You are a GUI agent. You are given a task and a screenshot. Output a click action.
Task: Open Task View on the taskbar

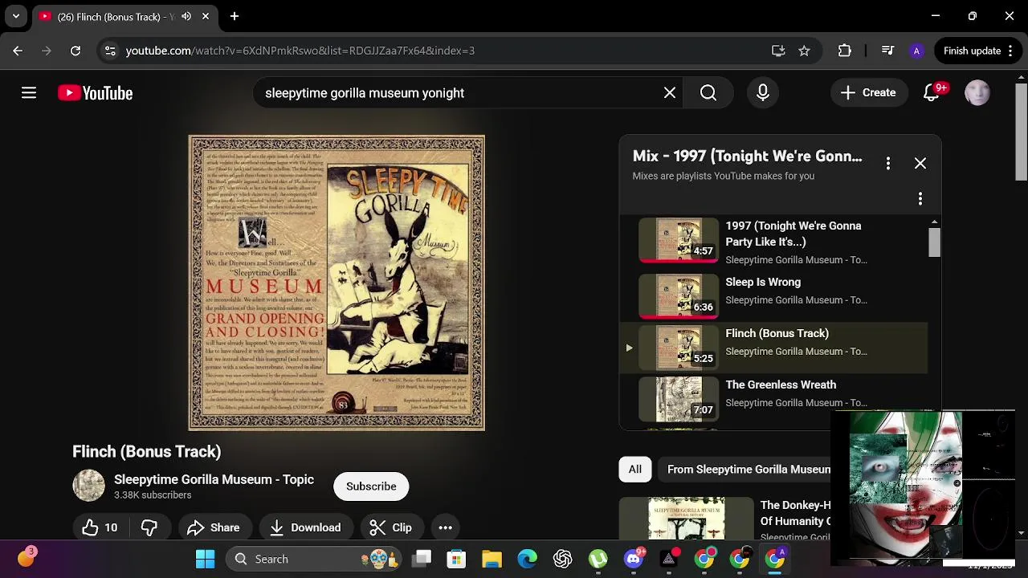(422, 559)
